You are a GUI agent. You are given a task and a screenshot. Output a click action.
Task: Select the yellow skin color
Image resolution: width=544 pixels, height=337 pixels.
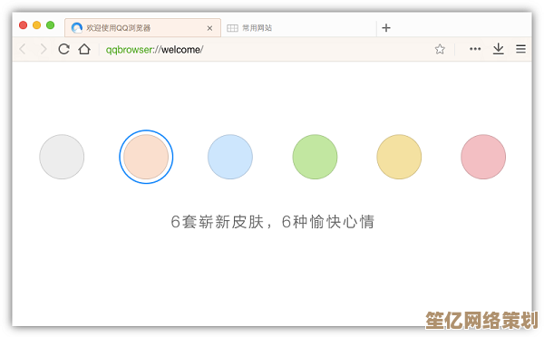[x=399, y=157]
